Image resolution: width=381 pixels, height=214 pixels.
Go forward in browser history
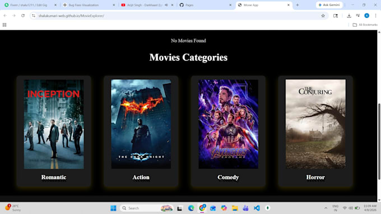[x=14, y=16]
